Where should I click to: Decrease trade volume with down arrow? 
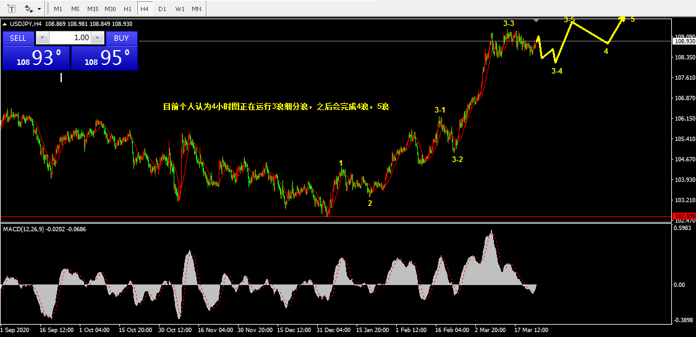pos(42,38)
